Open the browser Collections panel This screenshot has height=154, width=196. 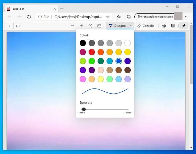(129, 17)
